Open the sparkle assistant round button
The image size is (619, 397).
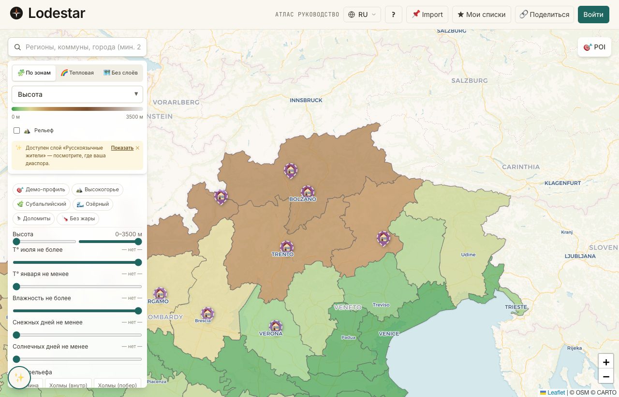pos(19,378)
